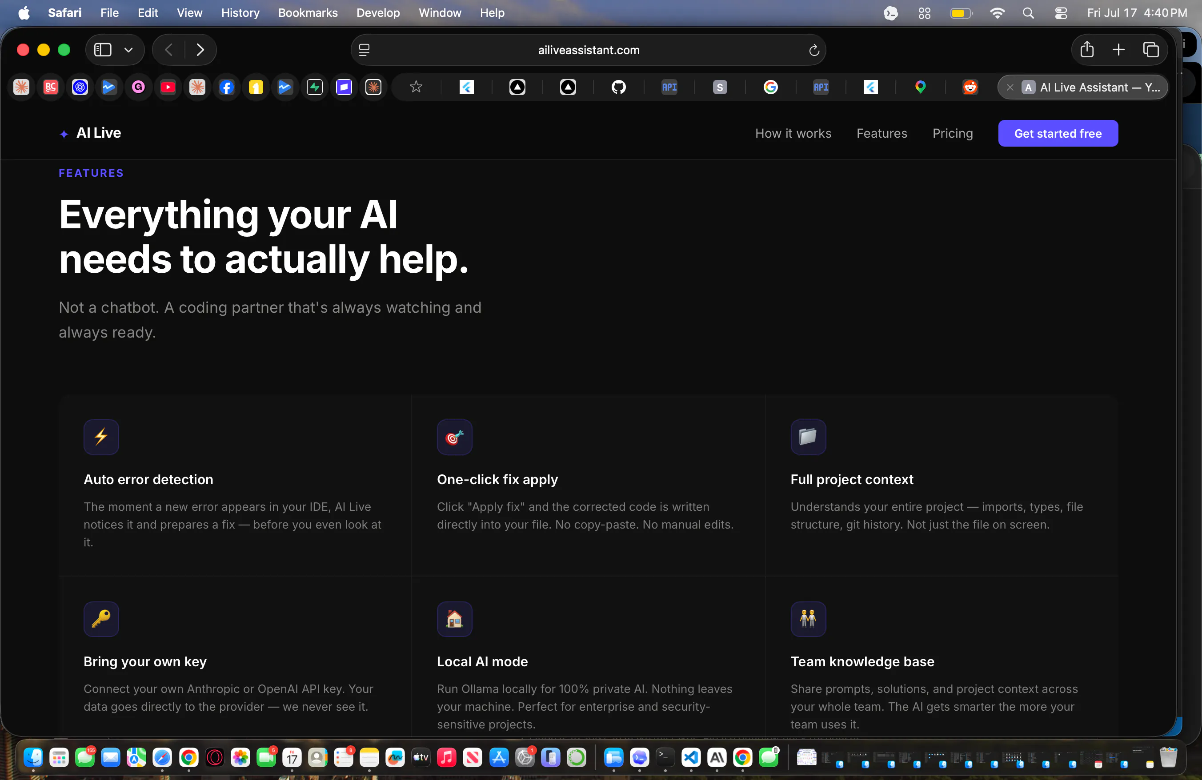Open the purple square pinned tab
The width and height of the screenshot is (1202, 780).
click(344, 87)
